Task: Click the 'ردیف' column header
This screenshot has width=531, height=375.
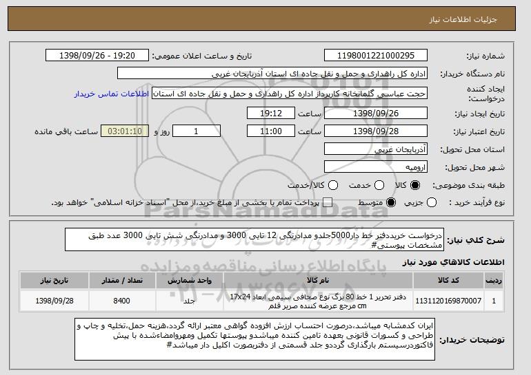Action: pyautogui.click(x=494, y=281)
